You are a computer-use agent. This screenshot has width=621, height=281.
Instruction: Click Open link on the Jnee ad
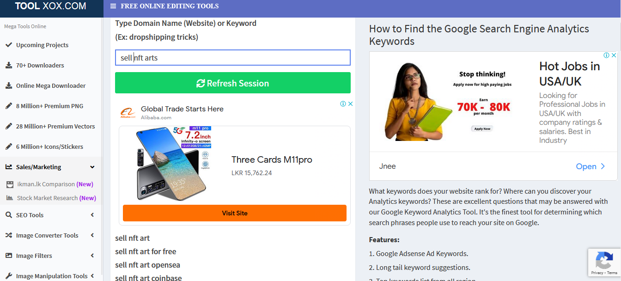[x=586, y=166]
